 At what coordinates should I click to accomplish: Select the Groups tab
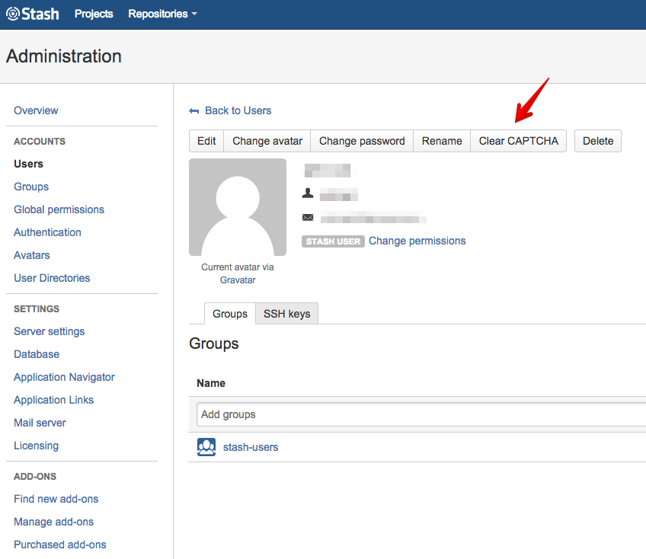pyautogui.click(x=230, y=314)
